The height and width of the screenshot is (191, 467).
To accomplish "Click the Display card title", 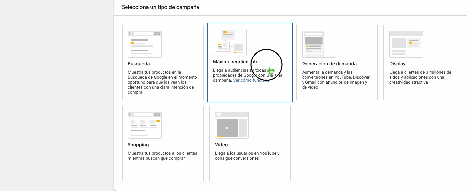I will (x=397, y=64).
